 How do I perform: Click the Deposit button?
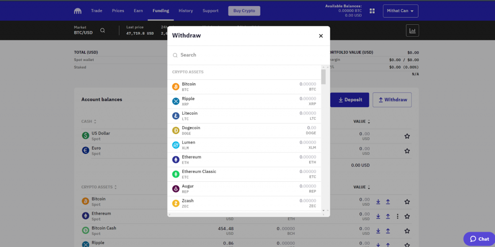click(349, 100)
